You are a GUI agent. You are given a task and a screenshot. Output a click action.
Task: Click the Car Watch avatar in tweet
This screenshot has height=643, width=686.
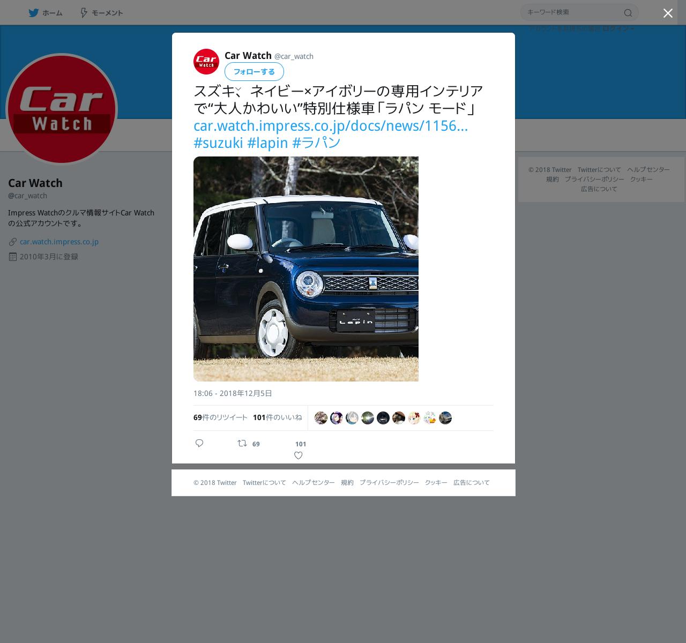(206, 62)
